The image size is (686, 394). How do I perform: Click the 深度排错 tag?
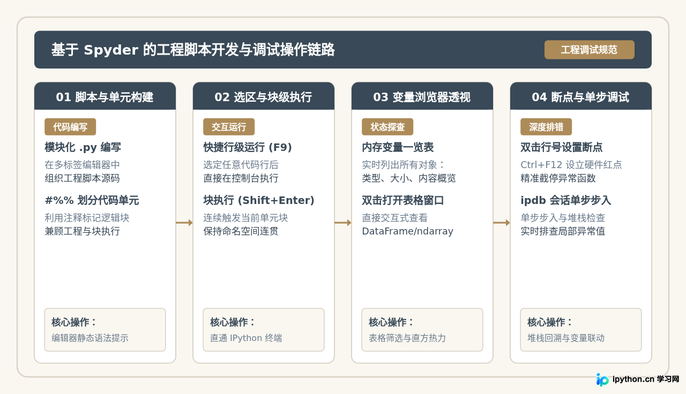pos(546,127)
